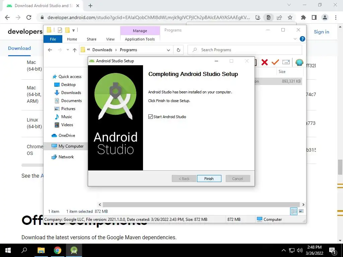This screenshot has height=257, width=343.
Task: Click the new folder quick access icon
Action: pos(67,30)
